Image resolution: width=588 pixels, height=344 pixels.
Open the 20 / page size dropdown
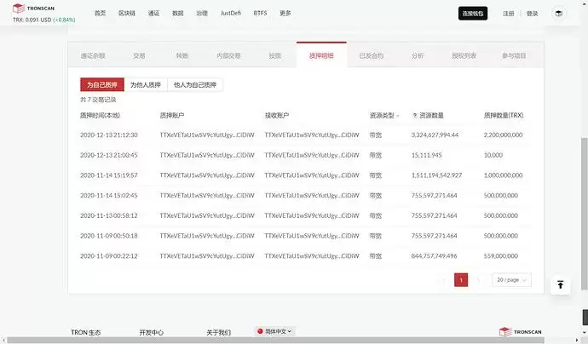[x=511, y=280]
